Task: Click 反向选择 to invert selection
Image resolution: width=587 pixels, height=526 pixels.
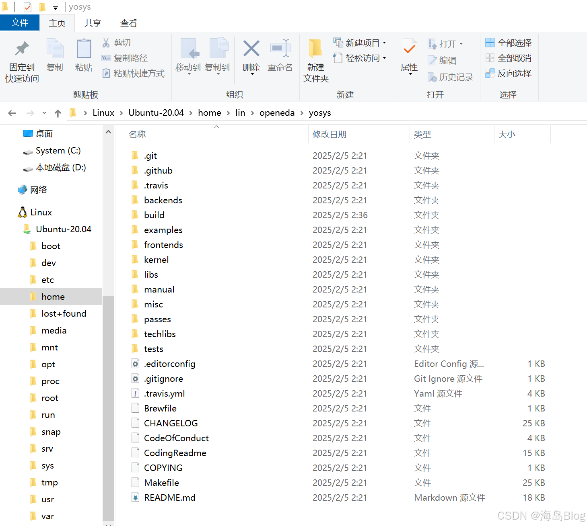Action: (508, 73)
